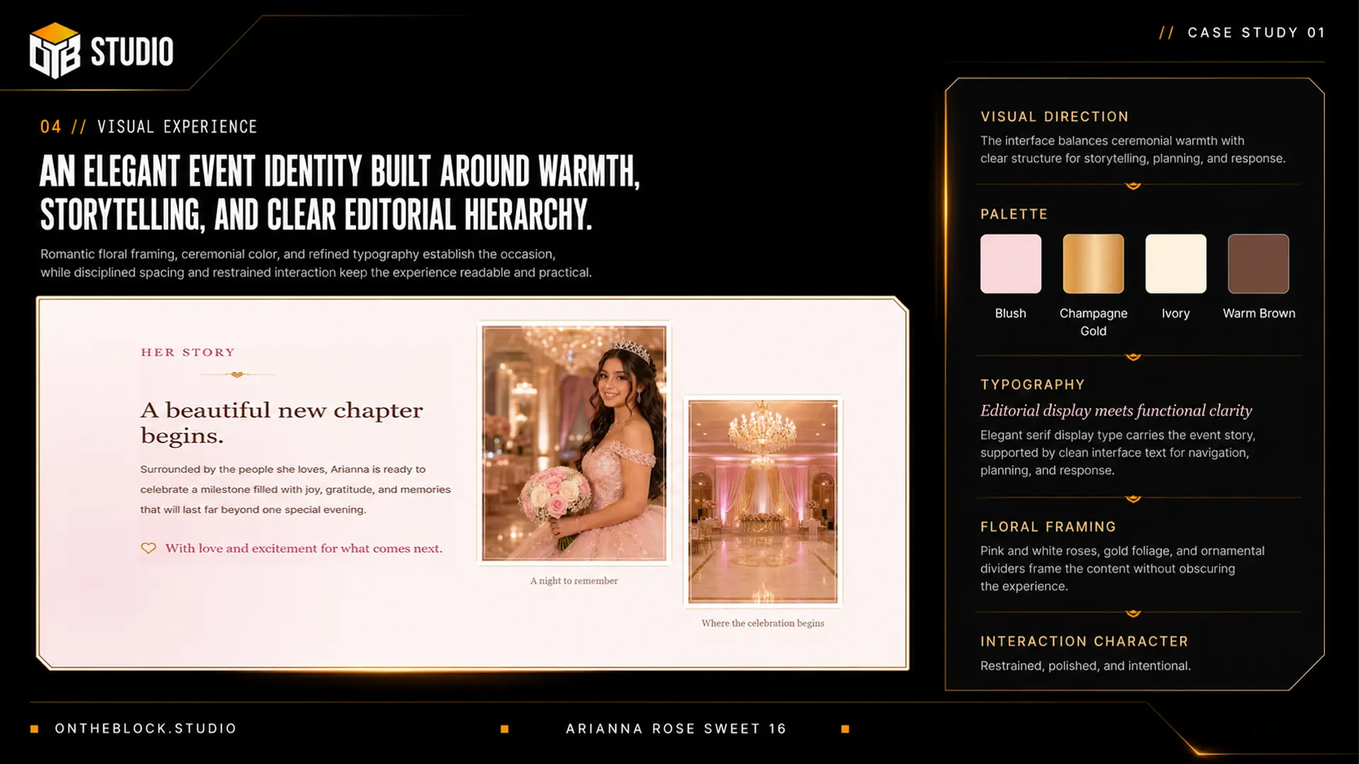Click 'Where the celebration begins' caption
Image resolution: width=1359 pixels, height=764 pixels.
coord(763,623)
